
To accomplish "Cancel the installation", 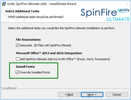I will tap(117, 95).
